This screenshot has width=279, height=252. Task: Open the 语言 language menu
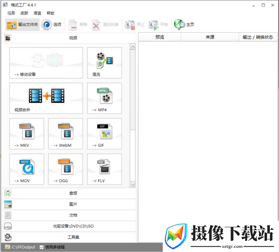tap(37, 13)
